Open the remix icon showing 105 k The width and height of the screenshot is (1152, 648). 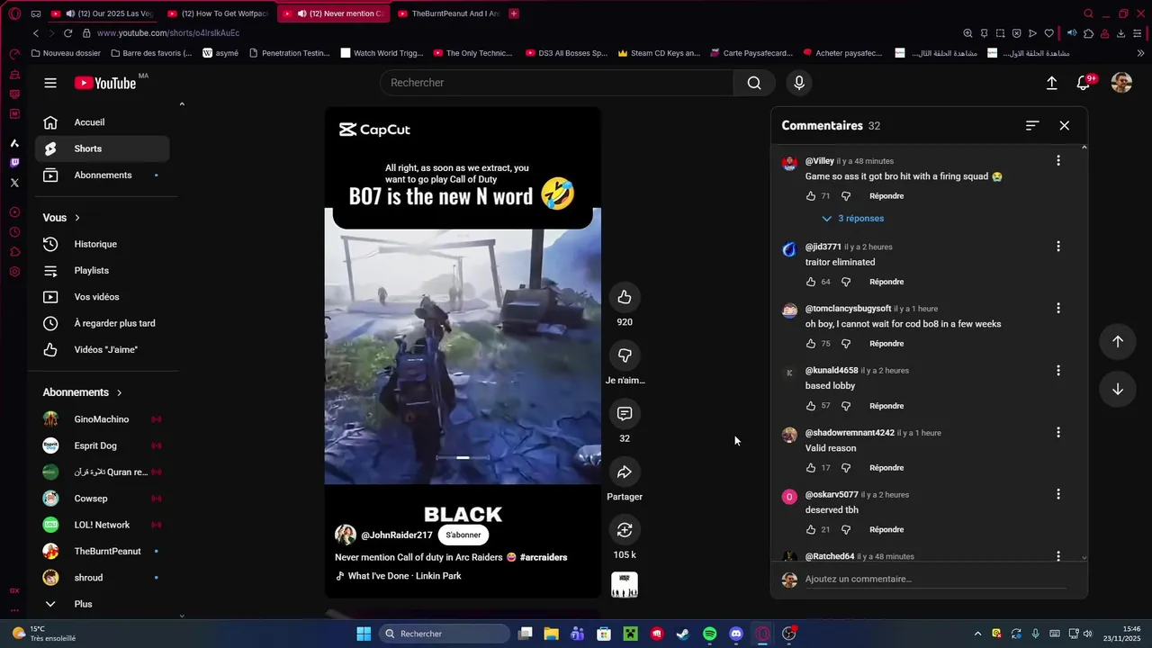click(x=625, y=530)
